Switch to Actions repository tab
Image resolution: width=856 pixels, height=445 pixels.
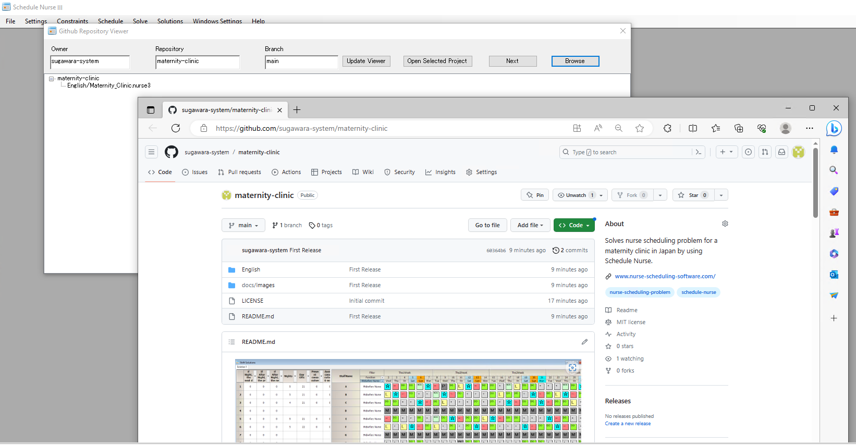click(286, 172)
